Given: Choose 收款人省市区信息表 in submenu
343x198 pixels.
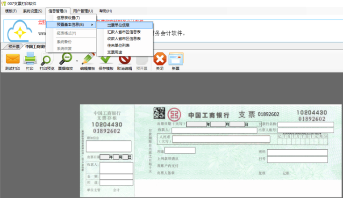Looking at the screenshot, I should (x=125, y=39).
